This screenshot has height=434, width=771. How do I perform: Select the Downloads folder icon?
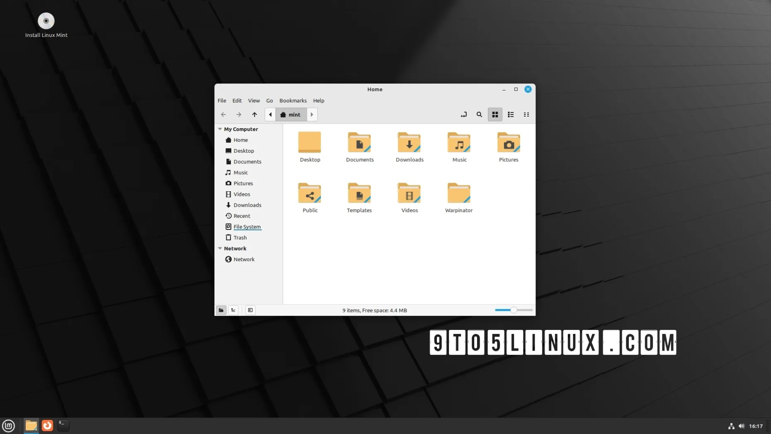[x=409, y=143]
